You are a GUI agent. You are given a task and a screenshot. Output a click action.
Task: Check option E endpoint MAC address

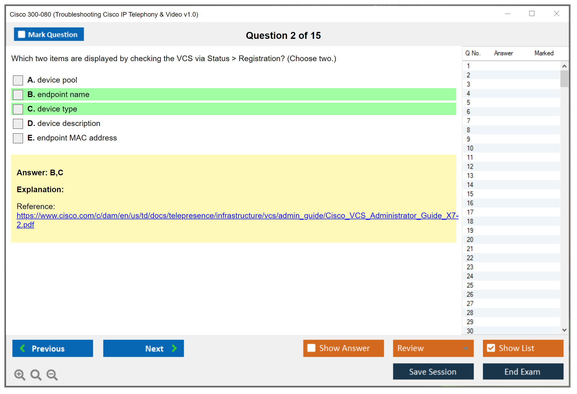[18, 138]
